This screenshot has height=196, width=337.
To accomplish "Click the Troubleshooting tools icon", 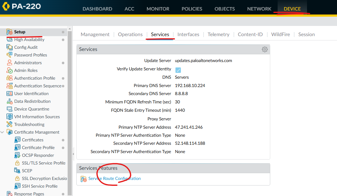I will tap(10, 124).
